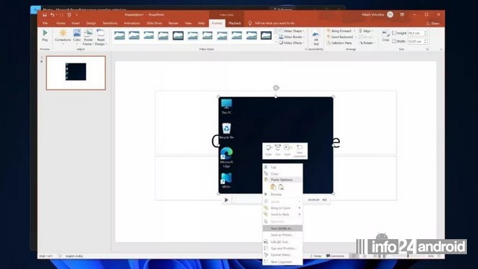Click the Save icon in quick access toolbar
Screen dimensions: 478x269
(x=45, y=15)
